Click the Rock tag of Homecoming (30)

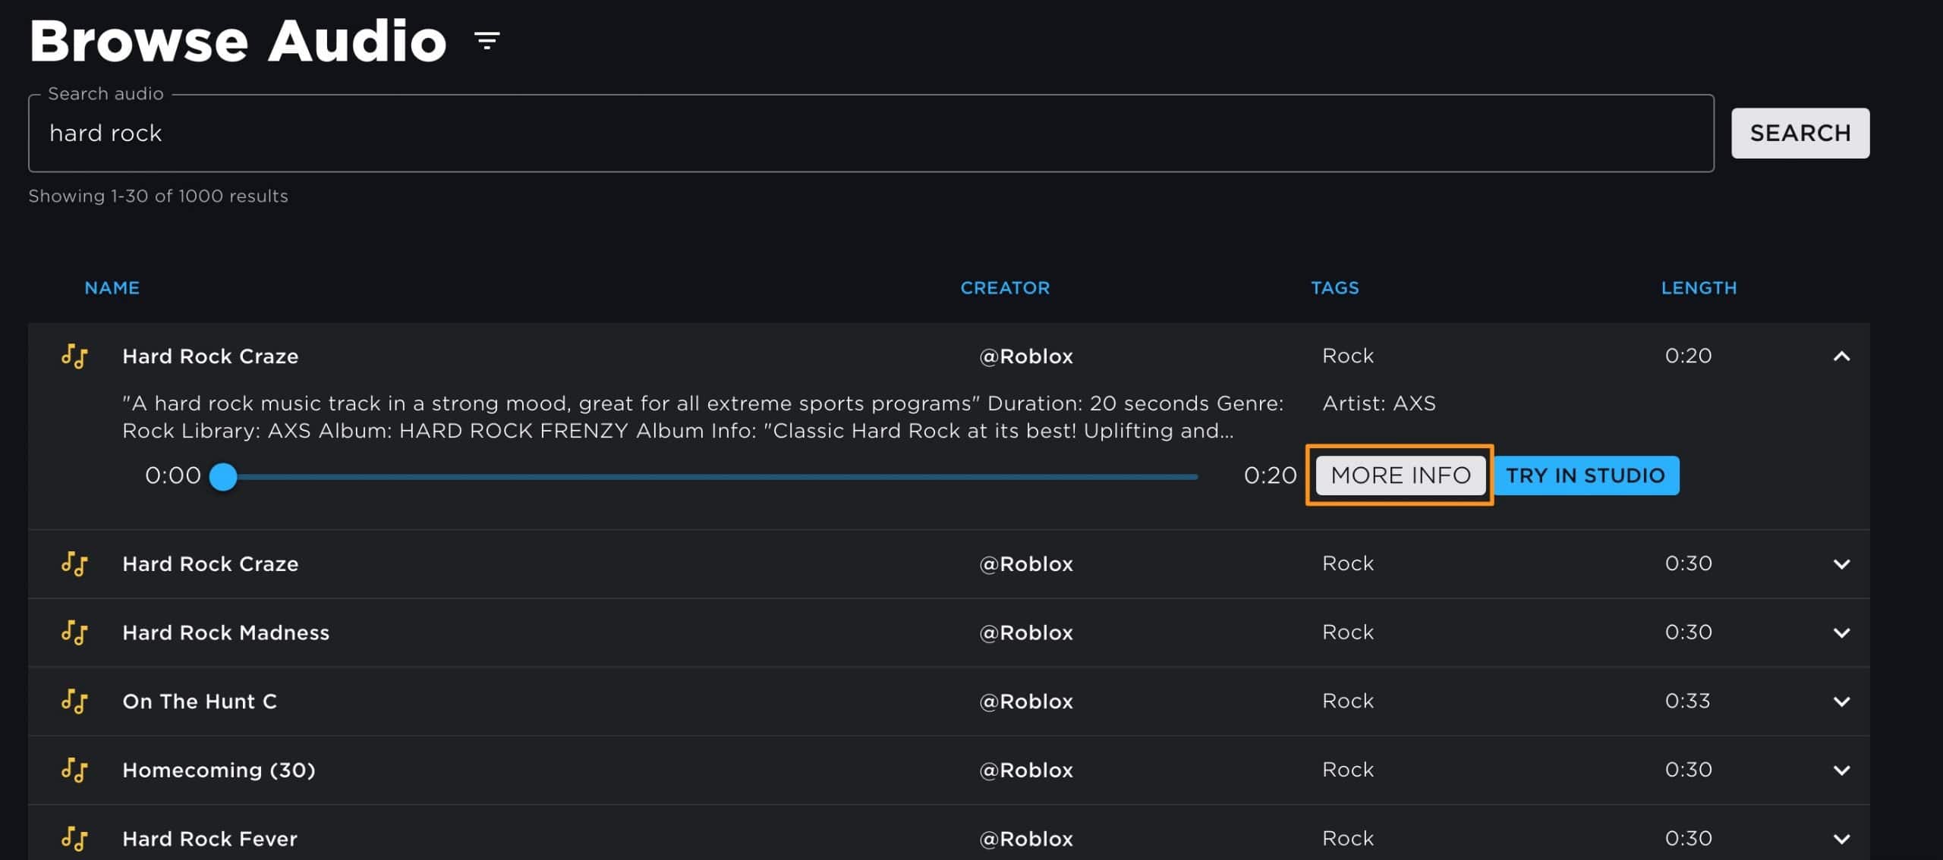(1348, 770)
